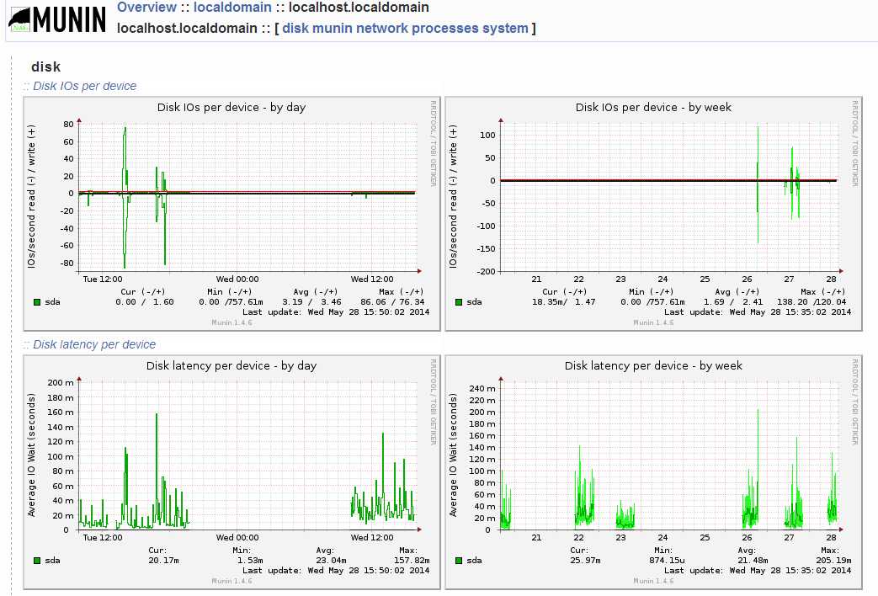Click the Munin logo

click(x=57, y=19)
